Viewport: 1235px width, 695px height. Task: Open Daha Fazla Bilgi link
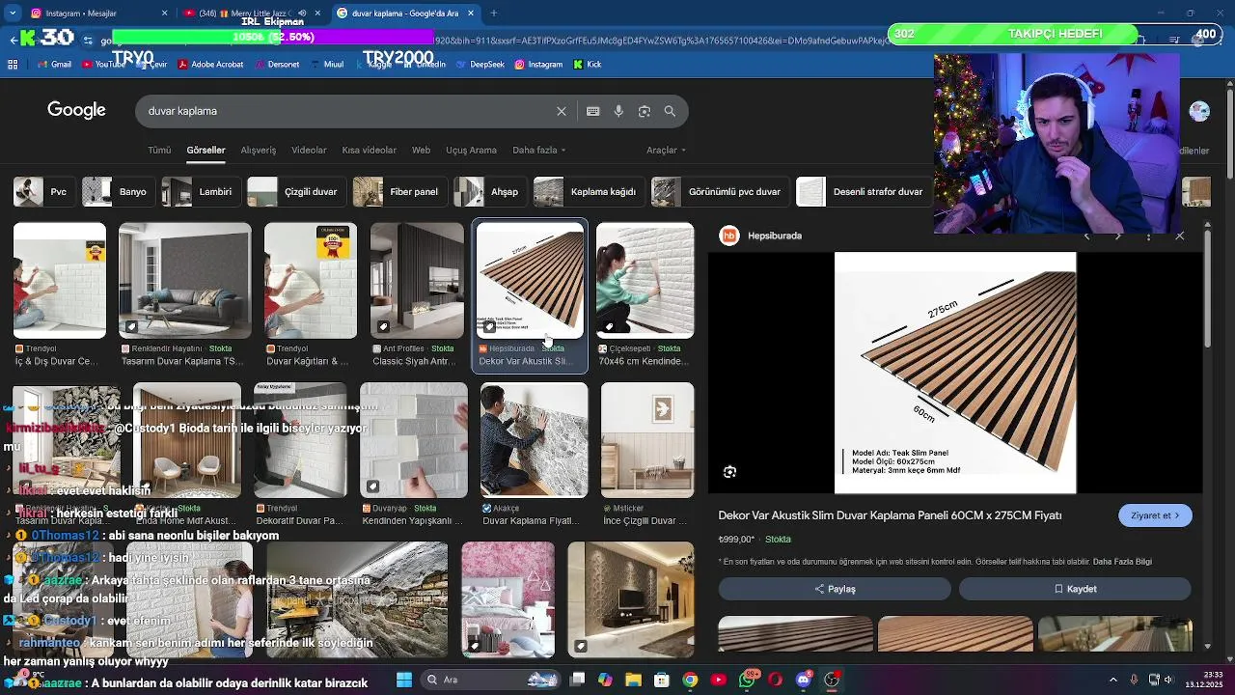point(1122,562)
